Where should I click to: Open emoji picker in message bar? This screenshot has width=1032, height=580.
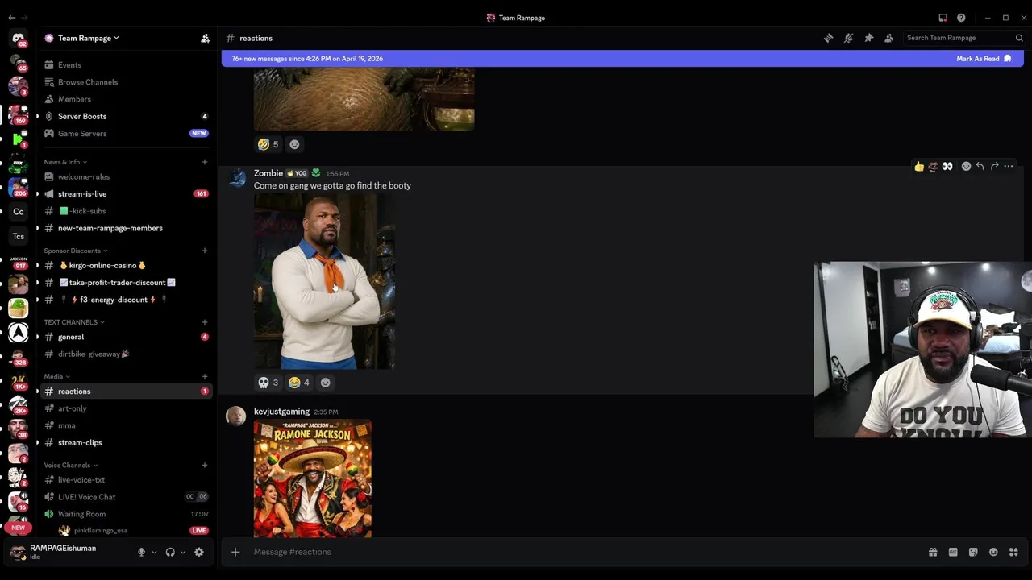click(993, 552)
